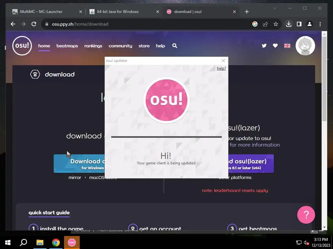Screen dimensions: 333x249
Task: Open the rankings menu
Action: pyautogui.click(x=93, y=46)
